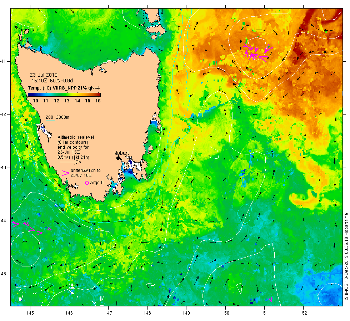
Task: Click the '15:10Z 50% -0.9d' text
Action: [x=52, y=81]
